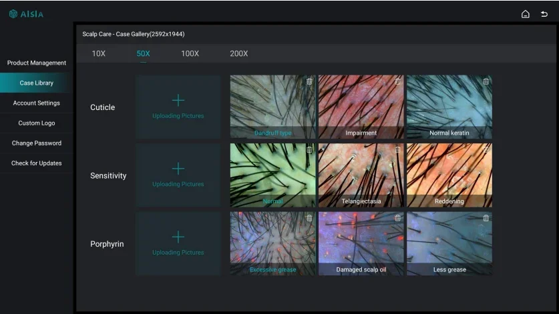Click the back arrow icon
Viewport: 559px width, 314px height.
coord(544,14)
